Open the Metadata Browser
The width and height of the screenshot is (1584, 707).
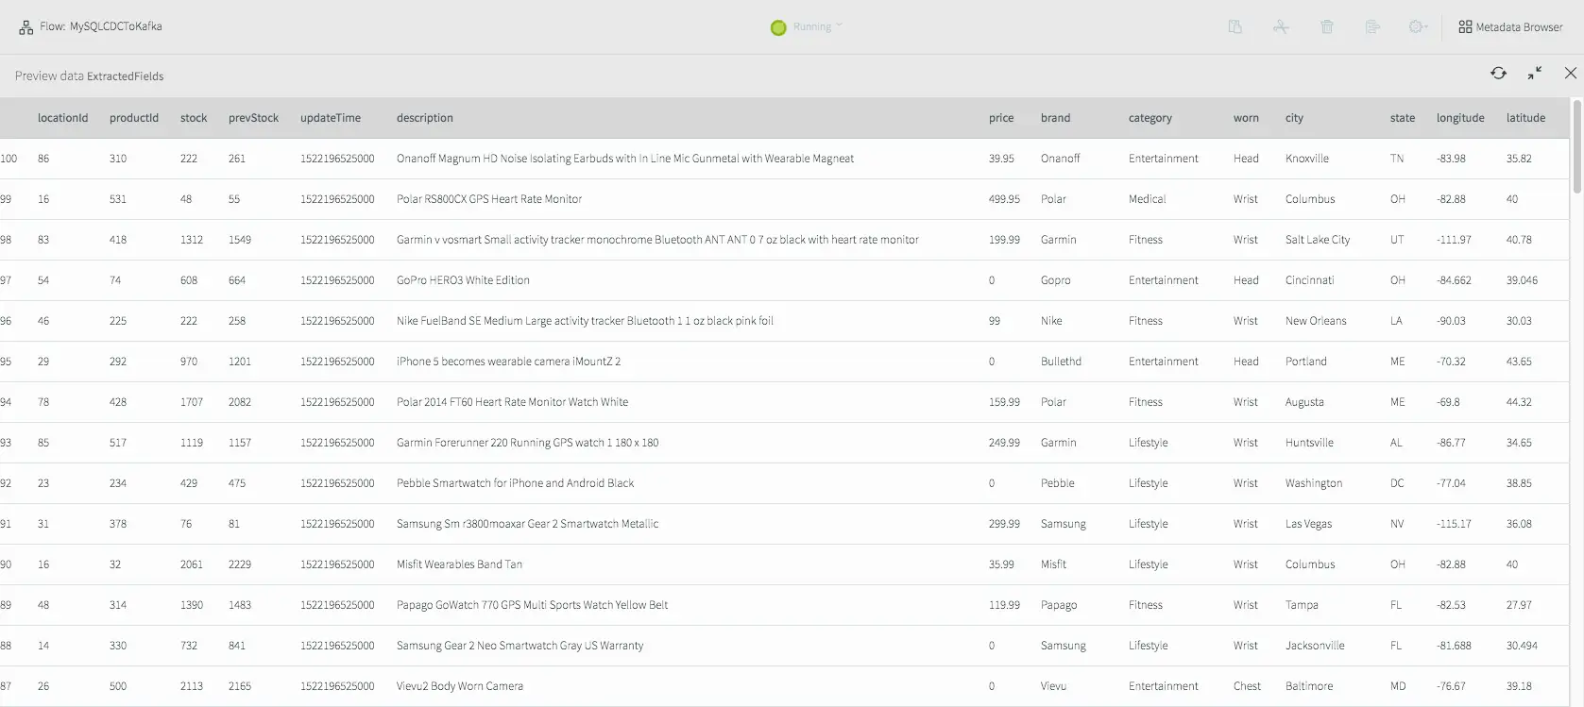(x=1510, y=27)
